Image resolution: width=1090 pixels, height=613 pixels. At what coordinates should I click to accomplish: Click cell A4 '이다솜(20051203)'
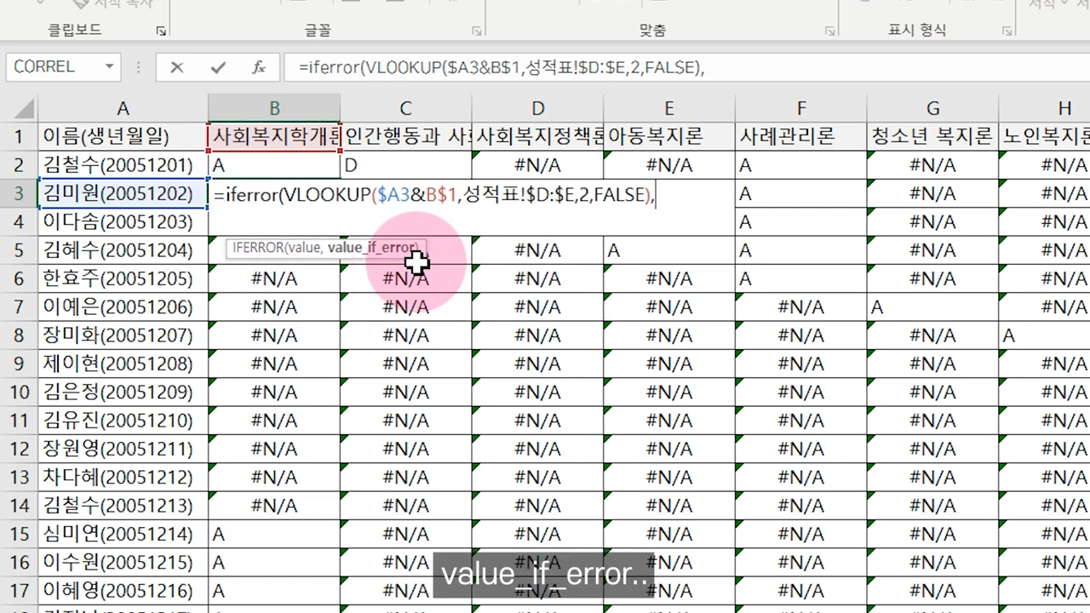[123, 222]
